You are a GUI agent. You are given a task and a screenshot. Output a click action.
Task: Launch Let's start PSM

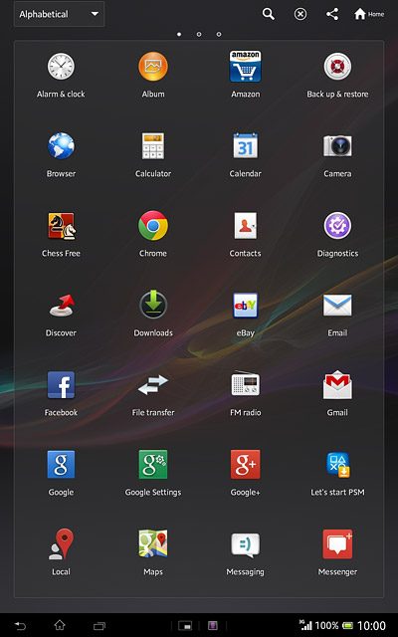click(337, 465)
